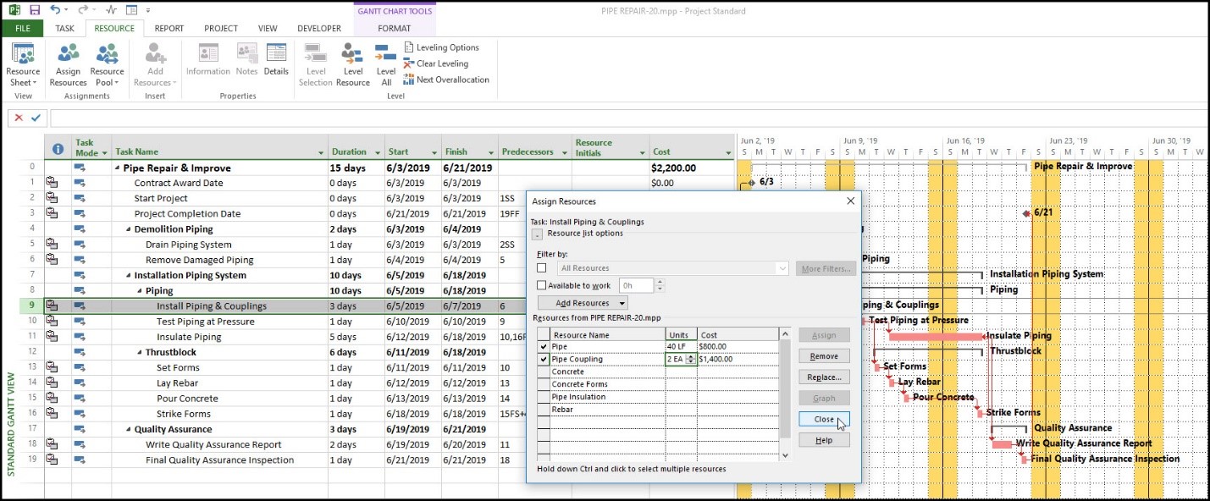Open the Add Resources dropdown in dialog

pyautogui.click(x=583, y=303)
